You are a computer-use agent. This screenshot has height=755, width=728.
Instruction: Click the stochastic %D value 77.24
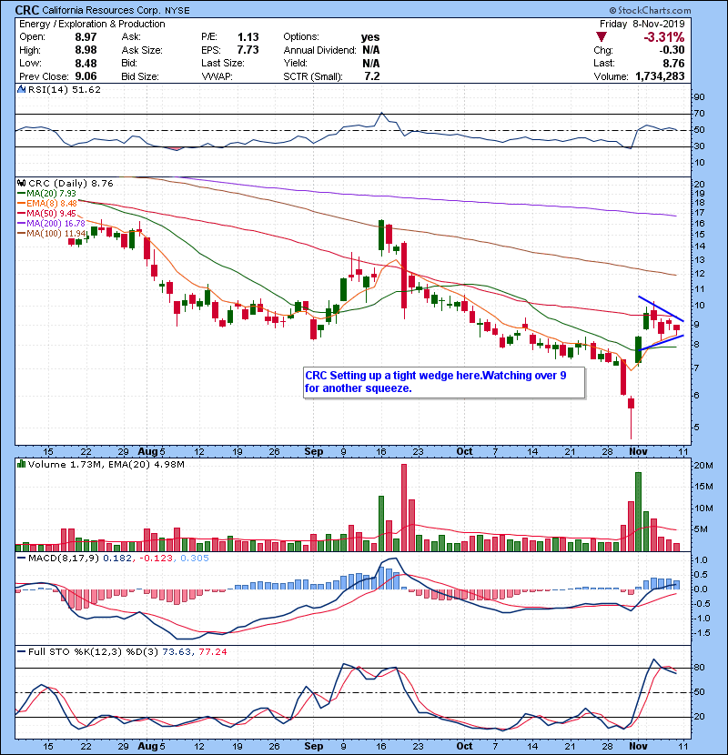[x=213, y=652]
